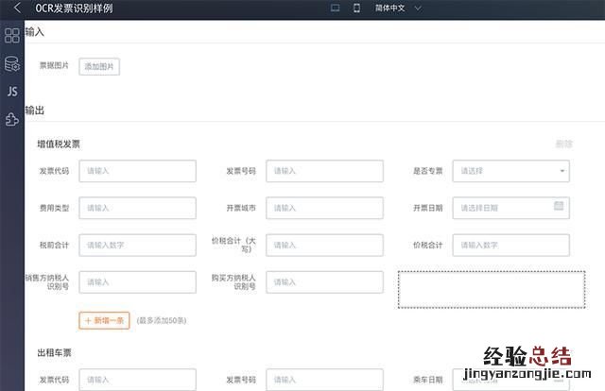Open the data source settings panel
Screen dimensions: 605x391
[11, 64]
